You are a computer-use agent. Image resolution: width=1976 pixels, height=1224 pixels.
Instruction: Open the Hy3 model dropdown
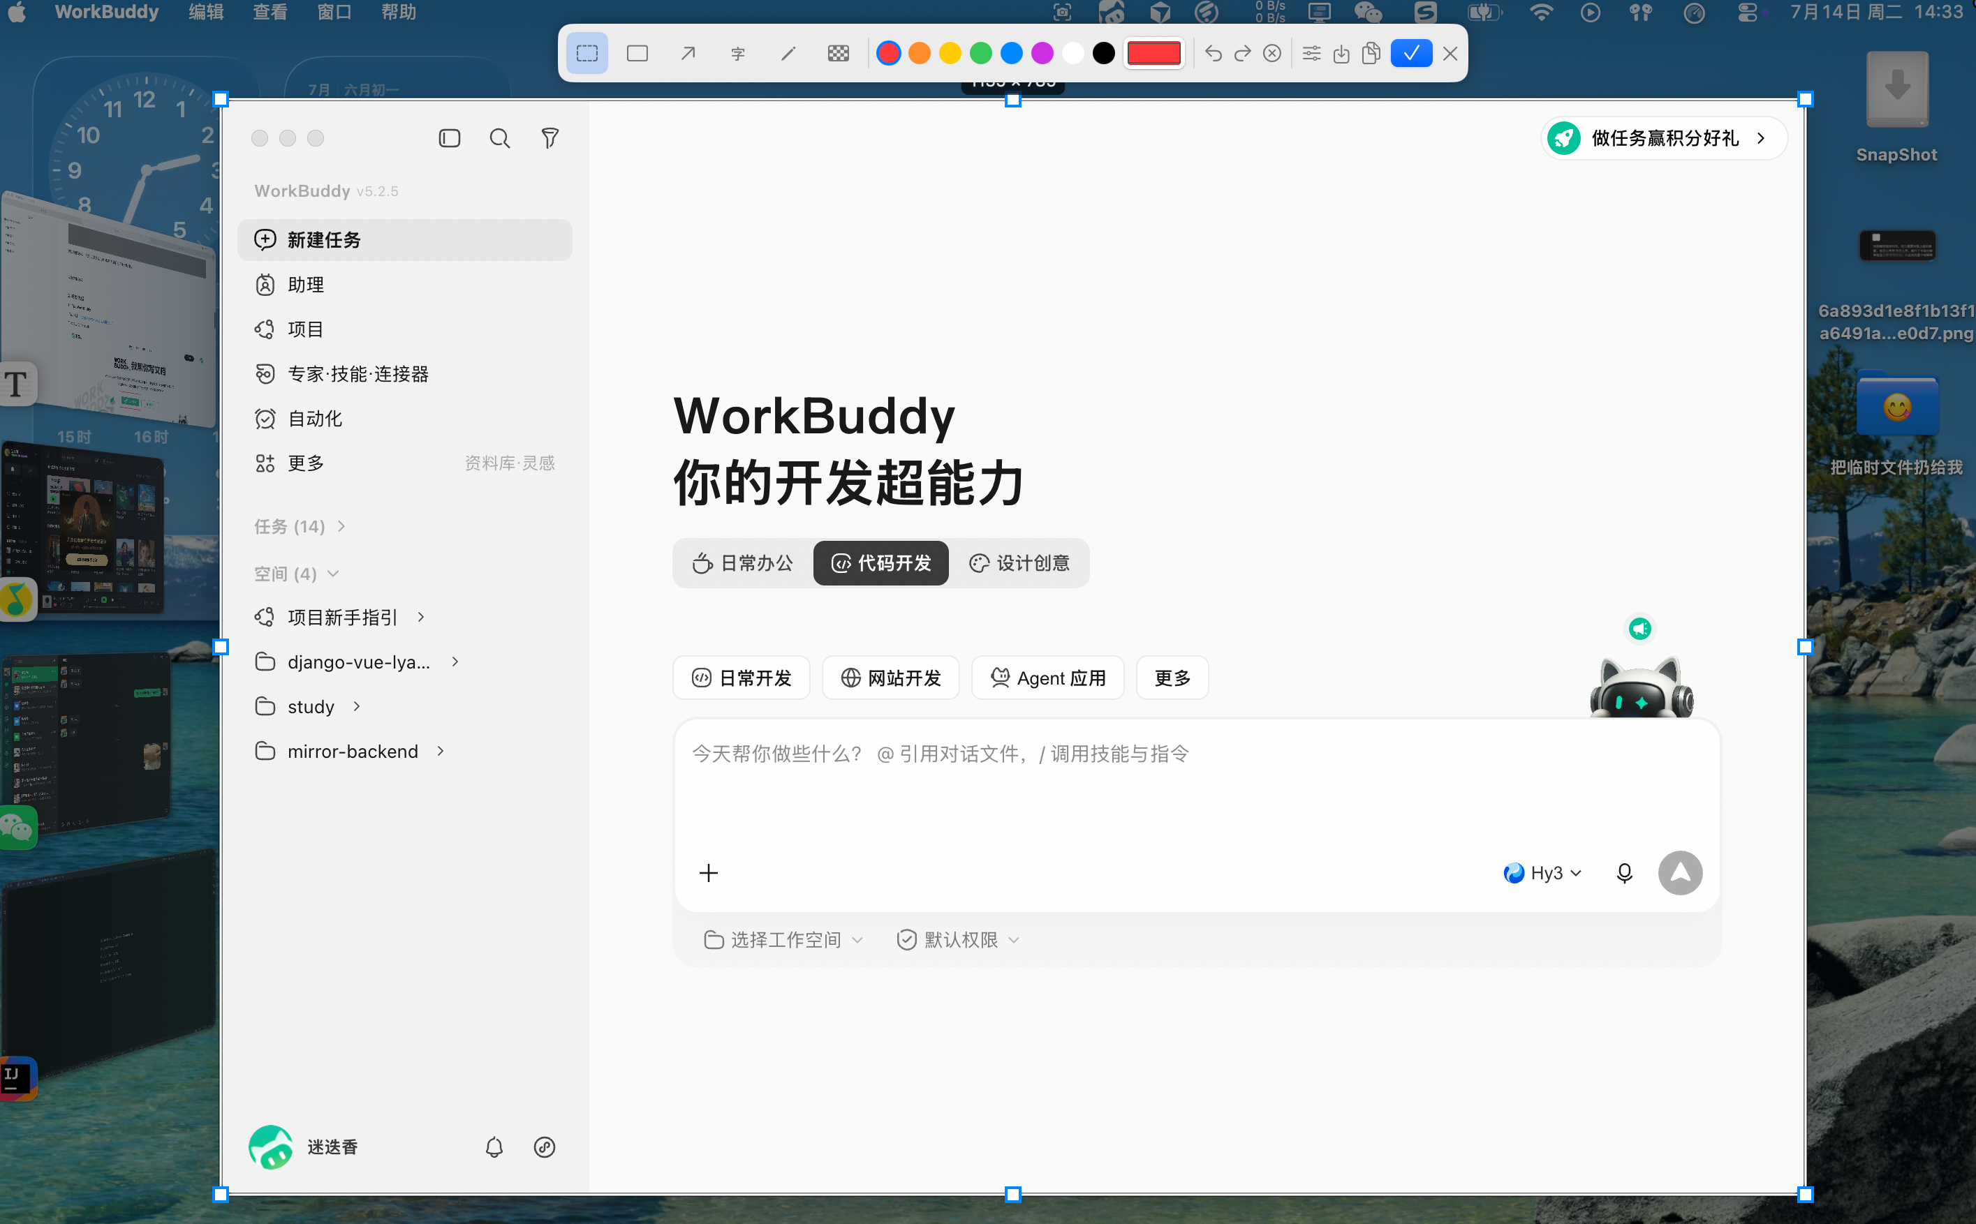(x=1542, y=873)
